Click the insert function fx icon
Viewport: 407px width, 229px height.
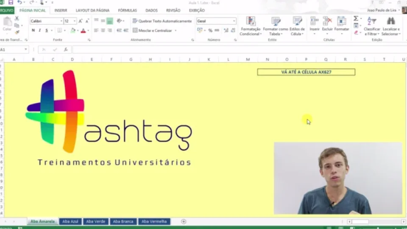66,49
